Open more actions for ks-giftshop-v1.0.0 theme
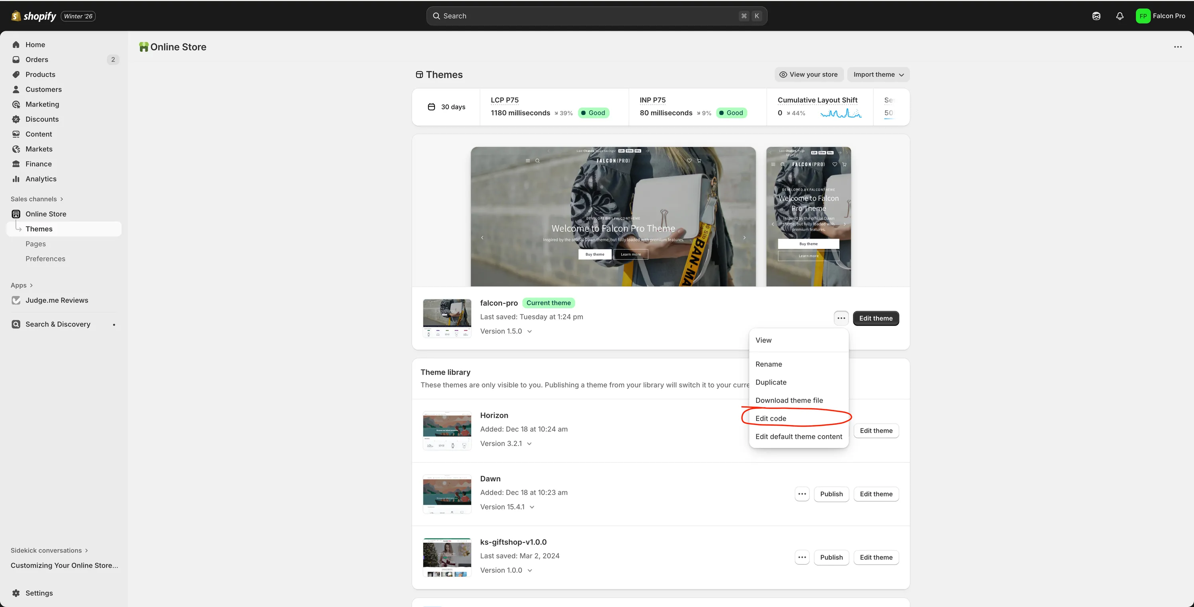The width and height of the screenshot is (1194, 607). pyautogui.click(x=802, y=557)
